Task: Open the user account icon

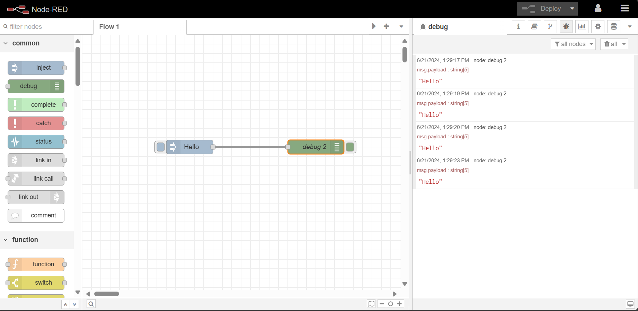Action: 598,8
